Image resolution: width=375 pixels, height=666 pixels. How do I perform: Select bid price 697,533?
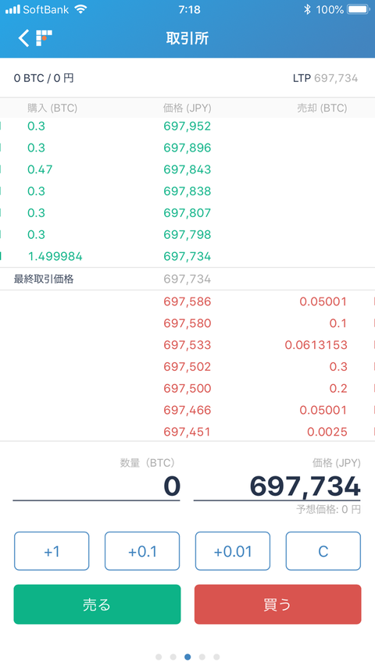pos(187,345)
